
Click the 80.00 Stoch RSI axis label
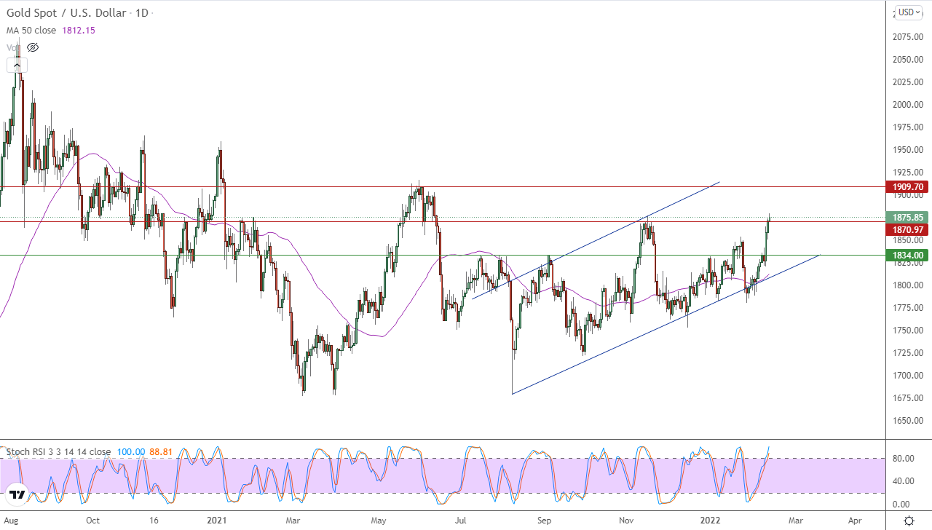point(903,458)
